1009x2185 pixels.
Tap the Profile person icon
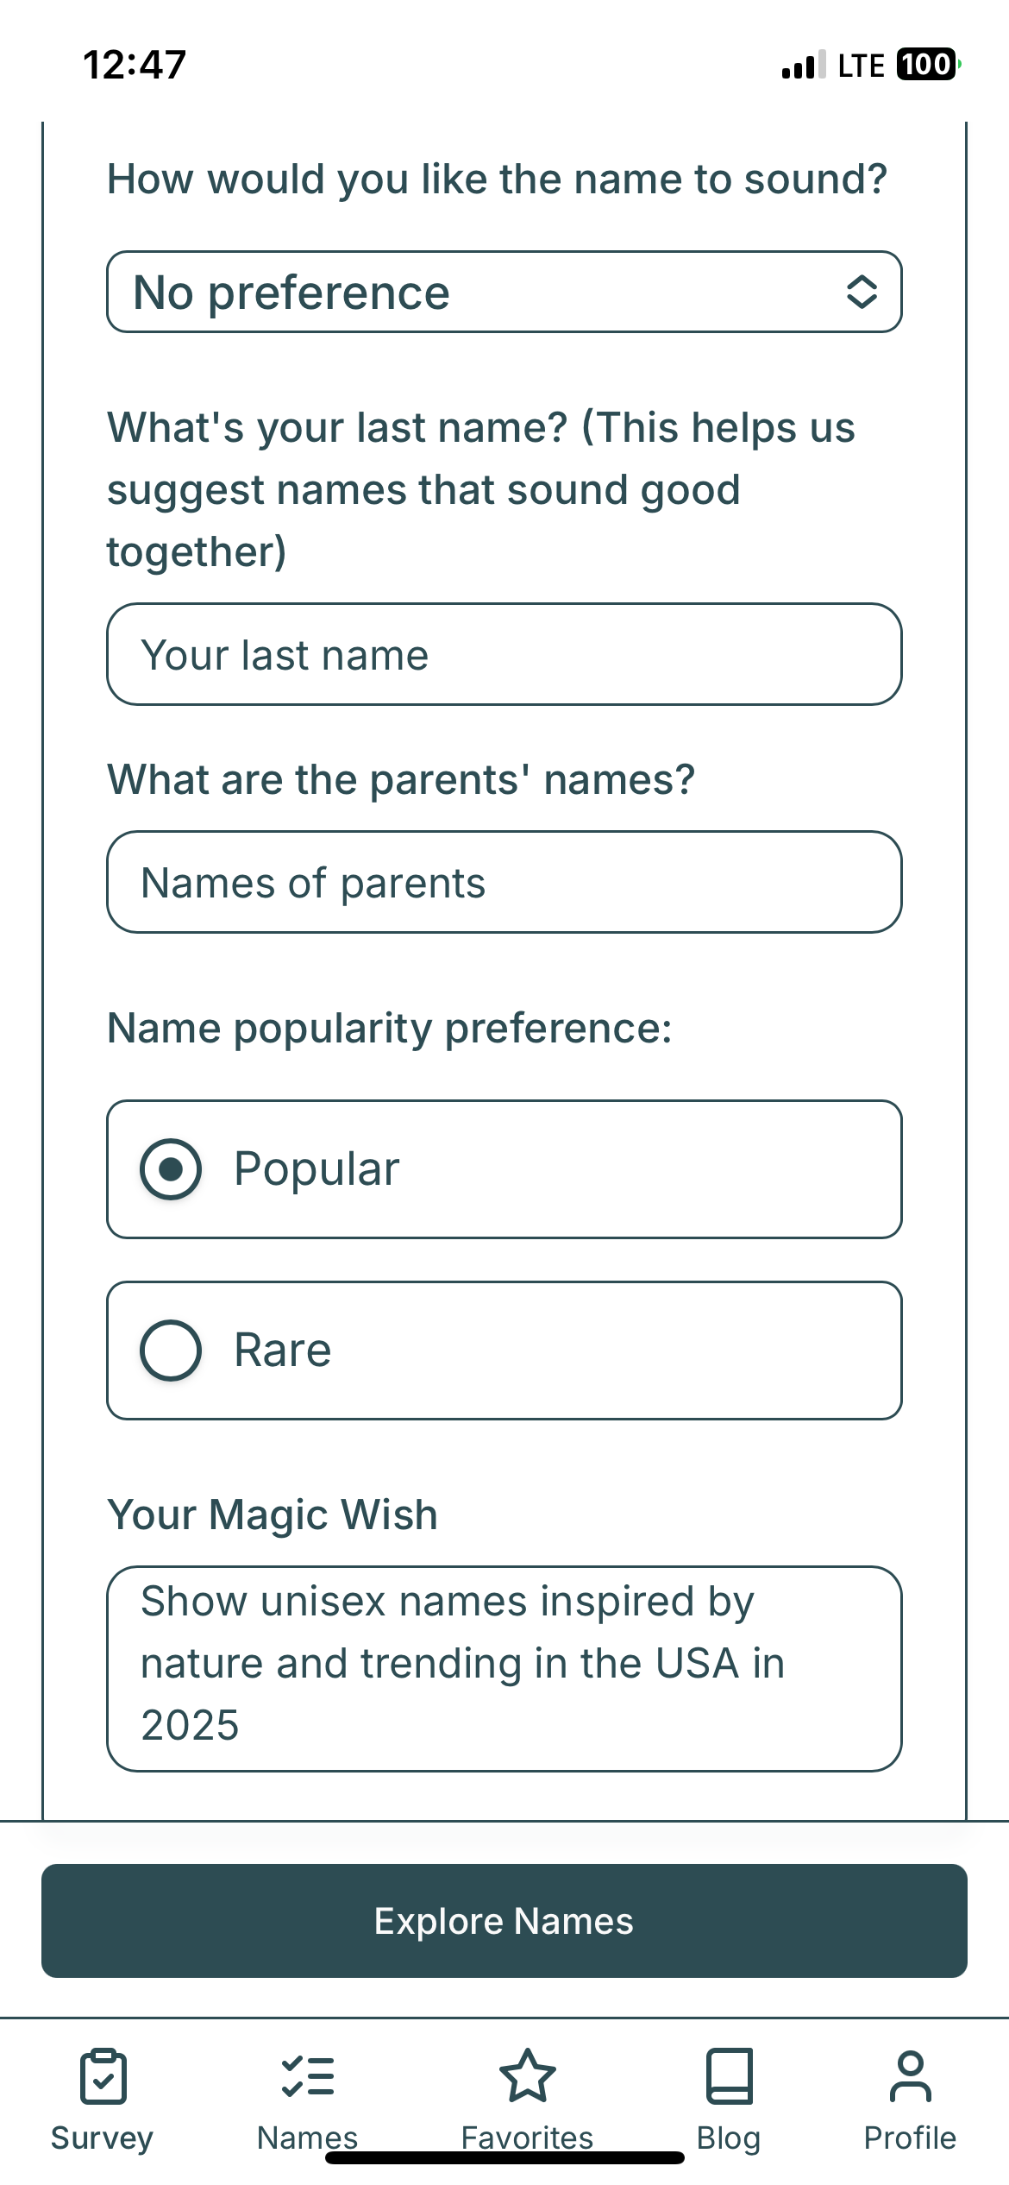pos(910,2075)
